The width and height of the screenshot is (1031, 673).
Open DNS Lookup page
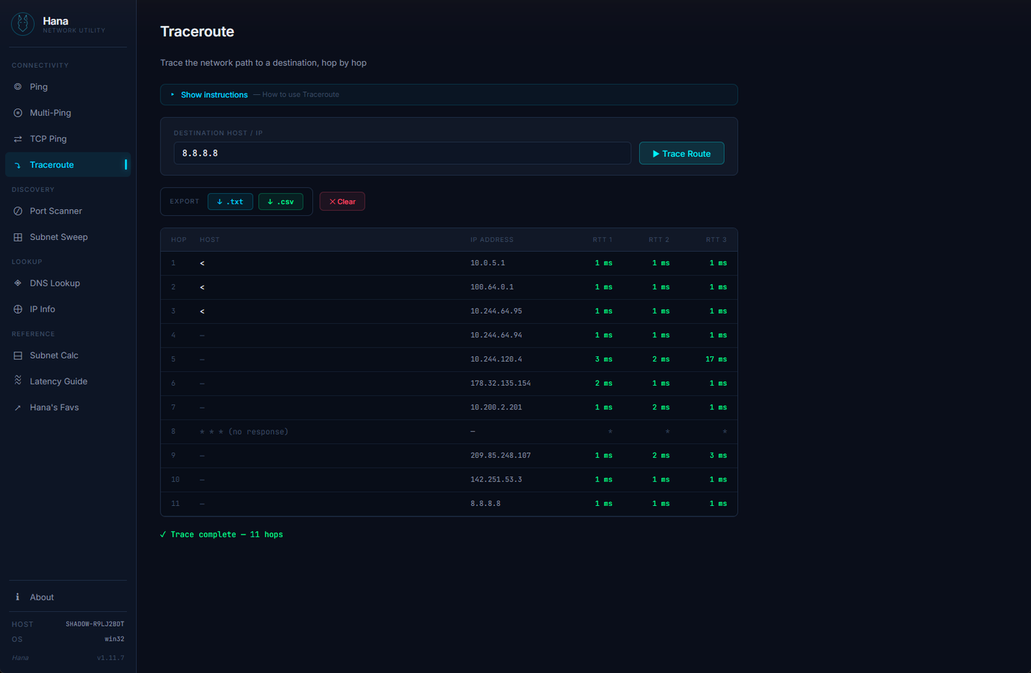[68, 283]
